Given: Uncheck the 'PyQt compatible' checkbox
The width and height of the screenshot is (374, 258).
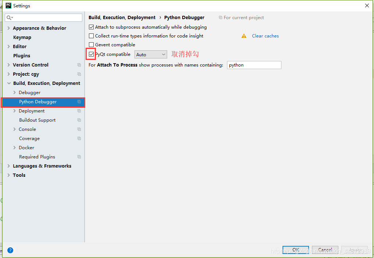Looking at the screenshot, I should pos(91,54).
